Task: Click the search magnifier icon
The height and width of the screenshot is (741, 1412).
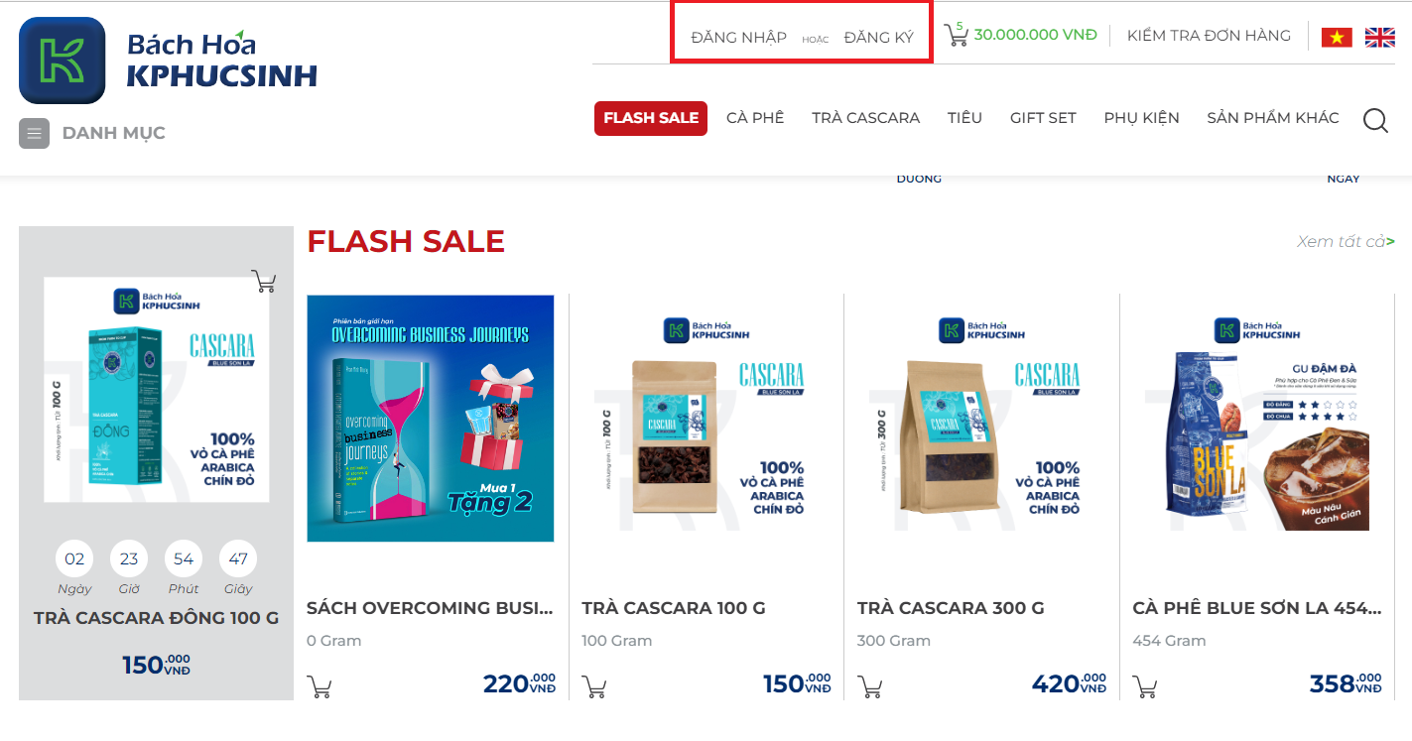Action: 1375,120
